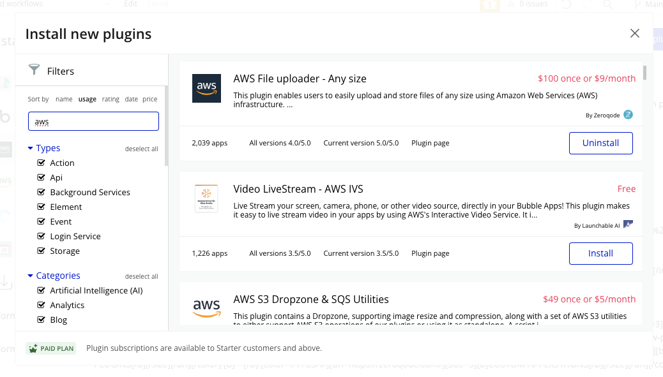Sort plugins by price
This screenshot has width=663, height=377.
coord(149,99)
